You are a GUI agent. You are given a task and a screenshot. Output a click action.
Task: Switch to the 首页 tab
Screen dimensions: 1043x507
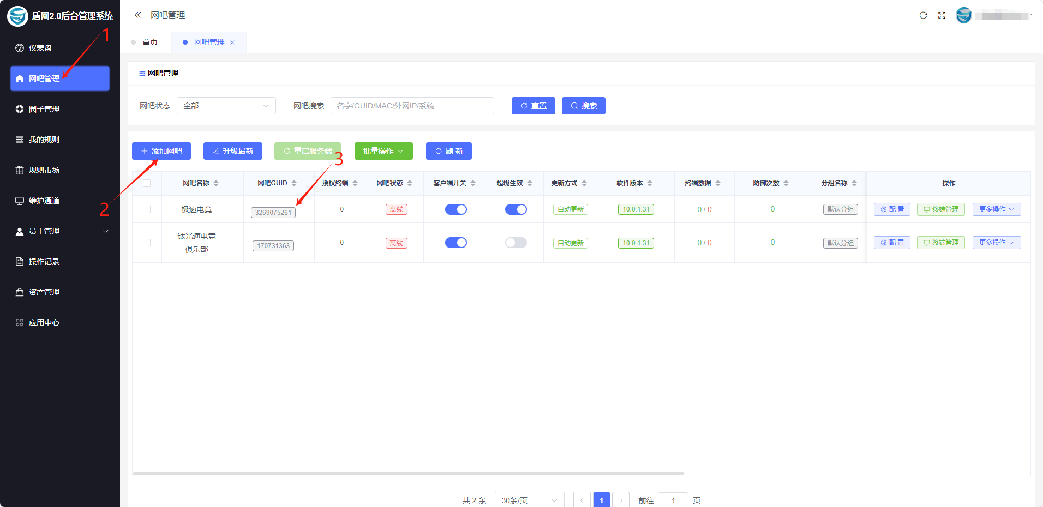tap(149, 43)
